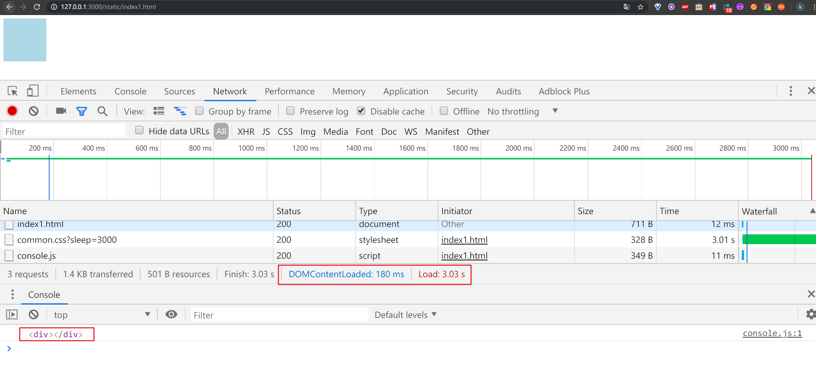This screenshot has width=816, height=372.
Task: Filter requests by JS
Action: coord(266,131)
